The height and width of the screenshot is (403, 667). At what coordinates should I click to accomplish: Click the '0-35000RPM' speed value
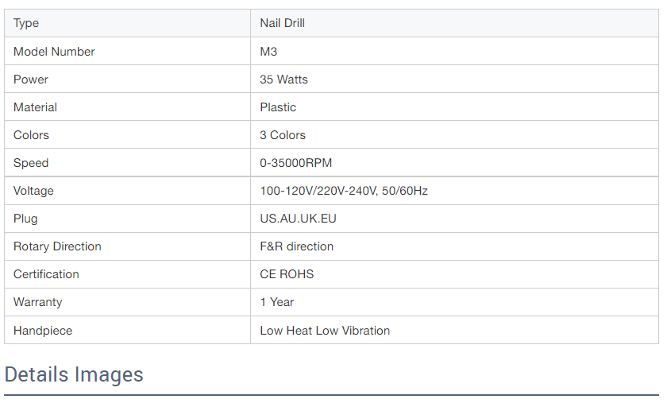pos(295,163)
